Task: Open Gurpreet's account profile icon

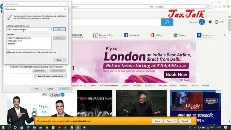Action: pyautogui.click(x=202, y=22)
